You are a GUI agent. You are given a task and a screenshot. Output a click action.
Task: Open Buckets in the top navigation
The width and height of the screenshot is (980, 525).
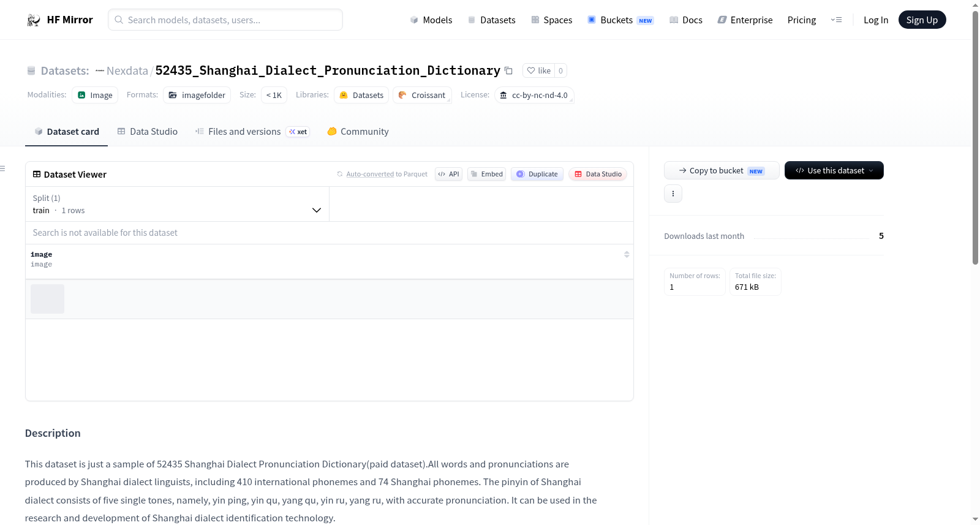(x=620, y=20)
